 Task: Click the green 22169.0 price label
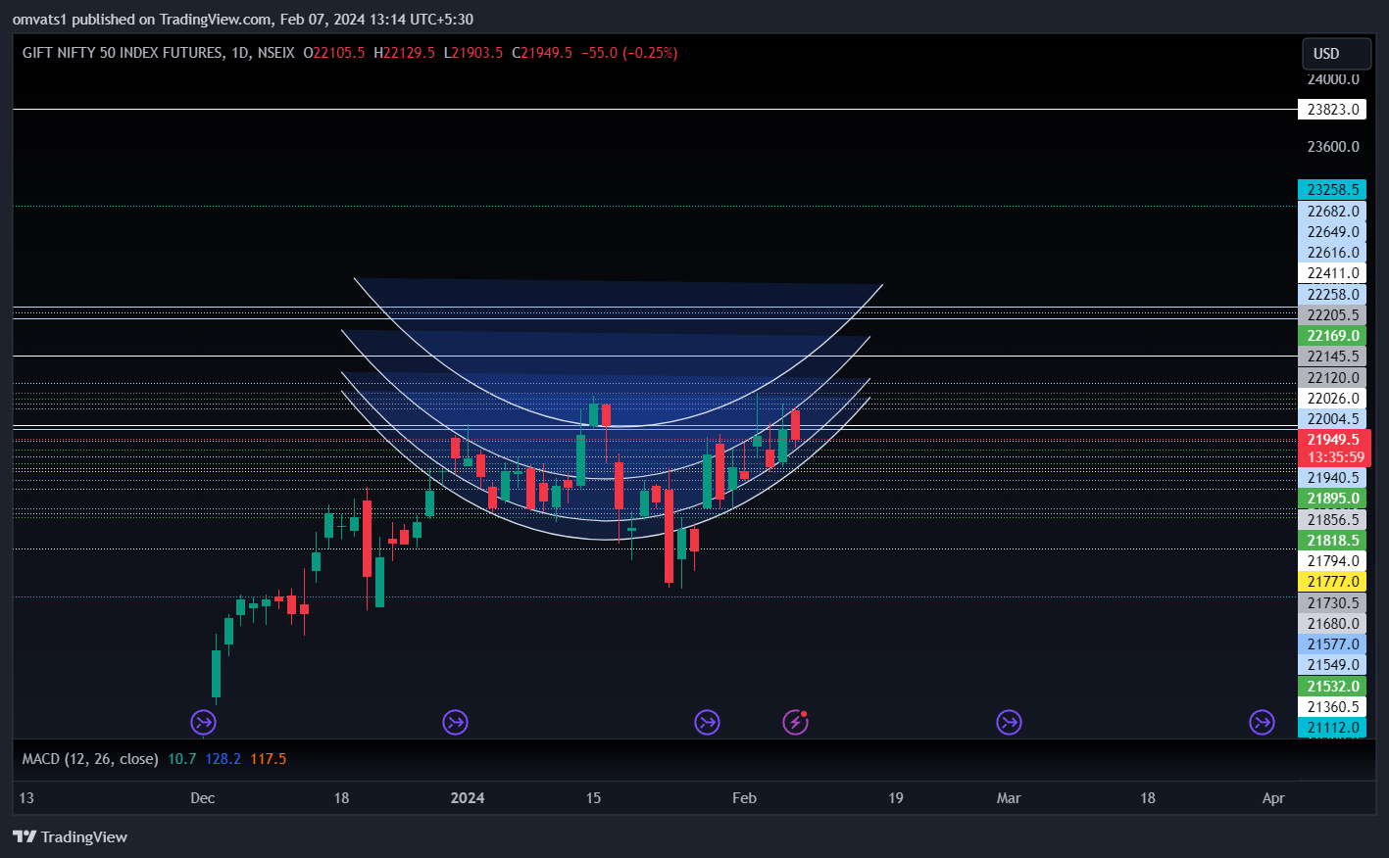(x=1332, y=336)
